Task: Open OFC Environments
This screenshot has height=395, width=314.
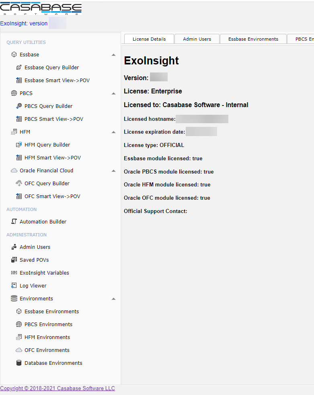Action: (x=47, y=350)
